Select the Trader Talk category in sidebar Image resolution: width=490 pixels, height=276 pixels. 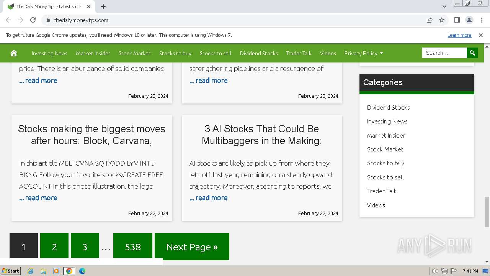tap(382, 191)
